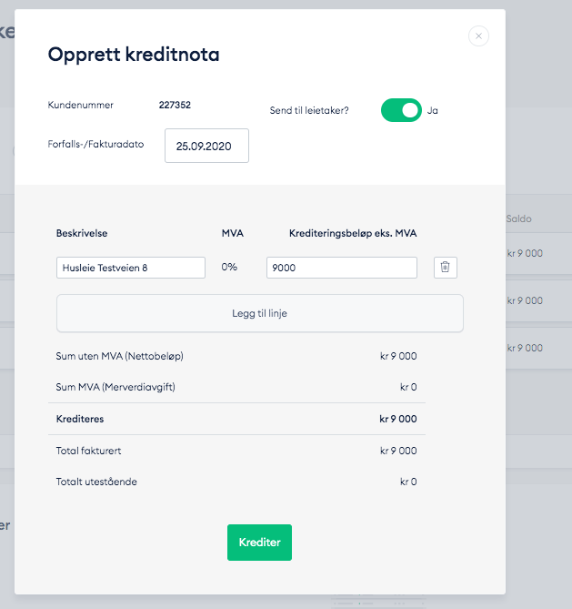Click the Opprett kreditnota heading
This screenshot has width=572, height=609.
pyautogui.click(x=134, y=55)
